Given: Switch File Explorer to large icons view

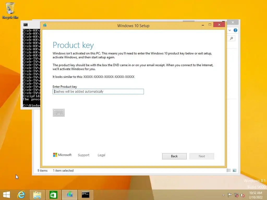Looking at the screenshot, I should 234,170.
